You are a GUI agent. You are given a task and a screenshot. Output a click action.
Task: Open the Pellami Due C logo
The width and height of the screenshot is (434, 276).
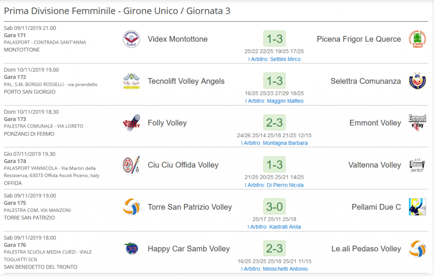418,207
